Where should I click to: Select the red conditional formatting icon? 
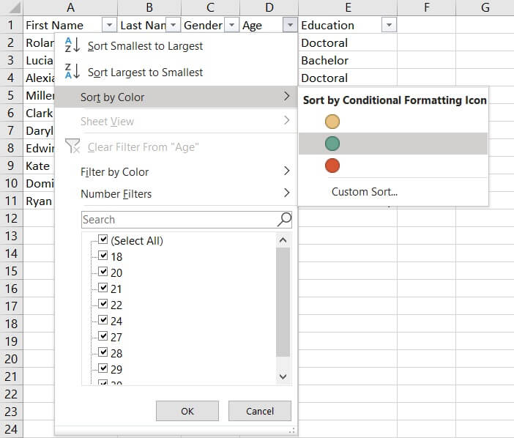(332, 166)
